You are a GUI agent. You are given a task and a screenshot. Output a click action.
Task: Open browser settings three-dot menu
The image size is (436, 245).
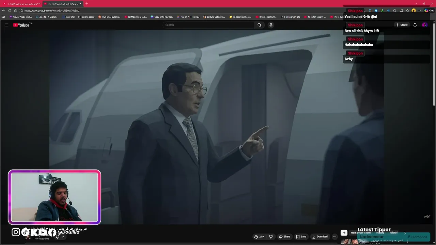420,11
